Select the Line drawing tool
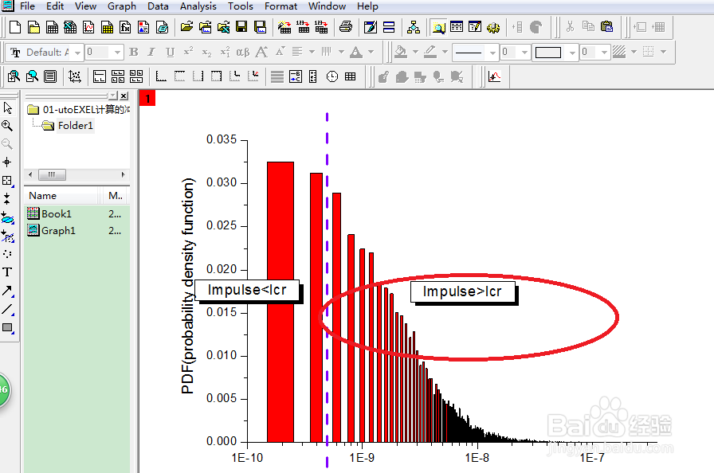The width and height of the screenshot is (714, 473). (7, 309)
